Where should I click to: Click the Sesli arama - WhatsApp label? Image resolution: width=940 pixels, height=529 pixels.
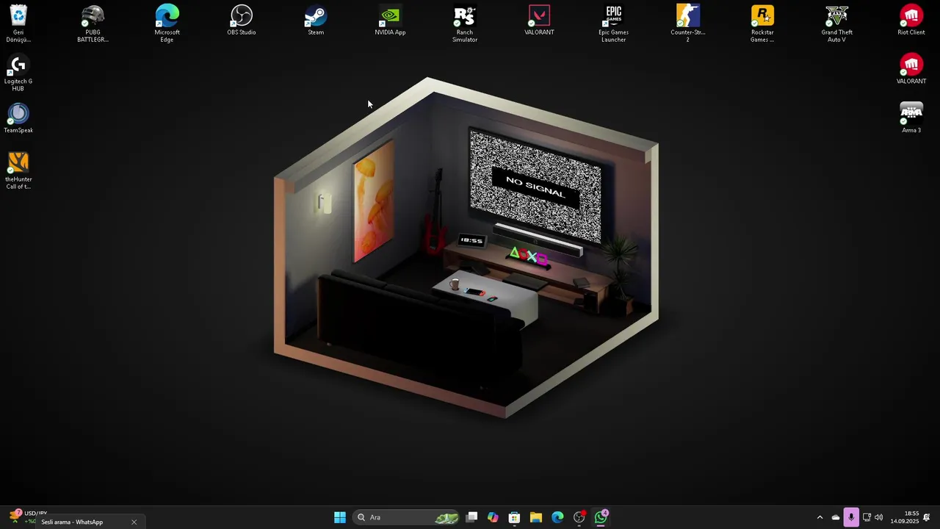[x=72, y=522]
